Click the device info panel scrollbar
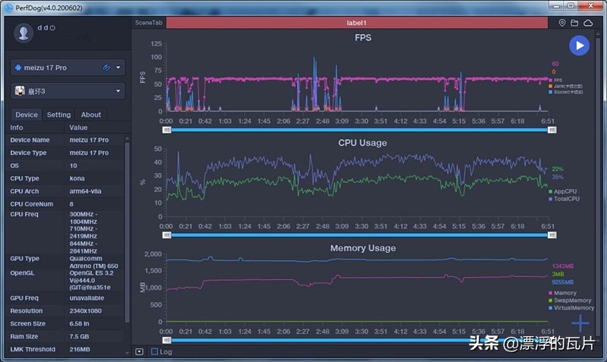607x362 pixels. [127, 232]
